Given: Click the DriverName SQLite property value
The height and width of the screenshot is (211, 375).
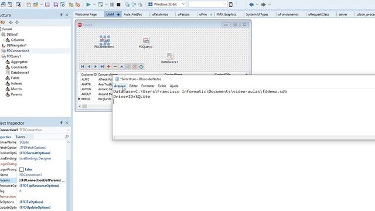Looking at the screenshot, I should (x=24, y=142).
